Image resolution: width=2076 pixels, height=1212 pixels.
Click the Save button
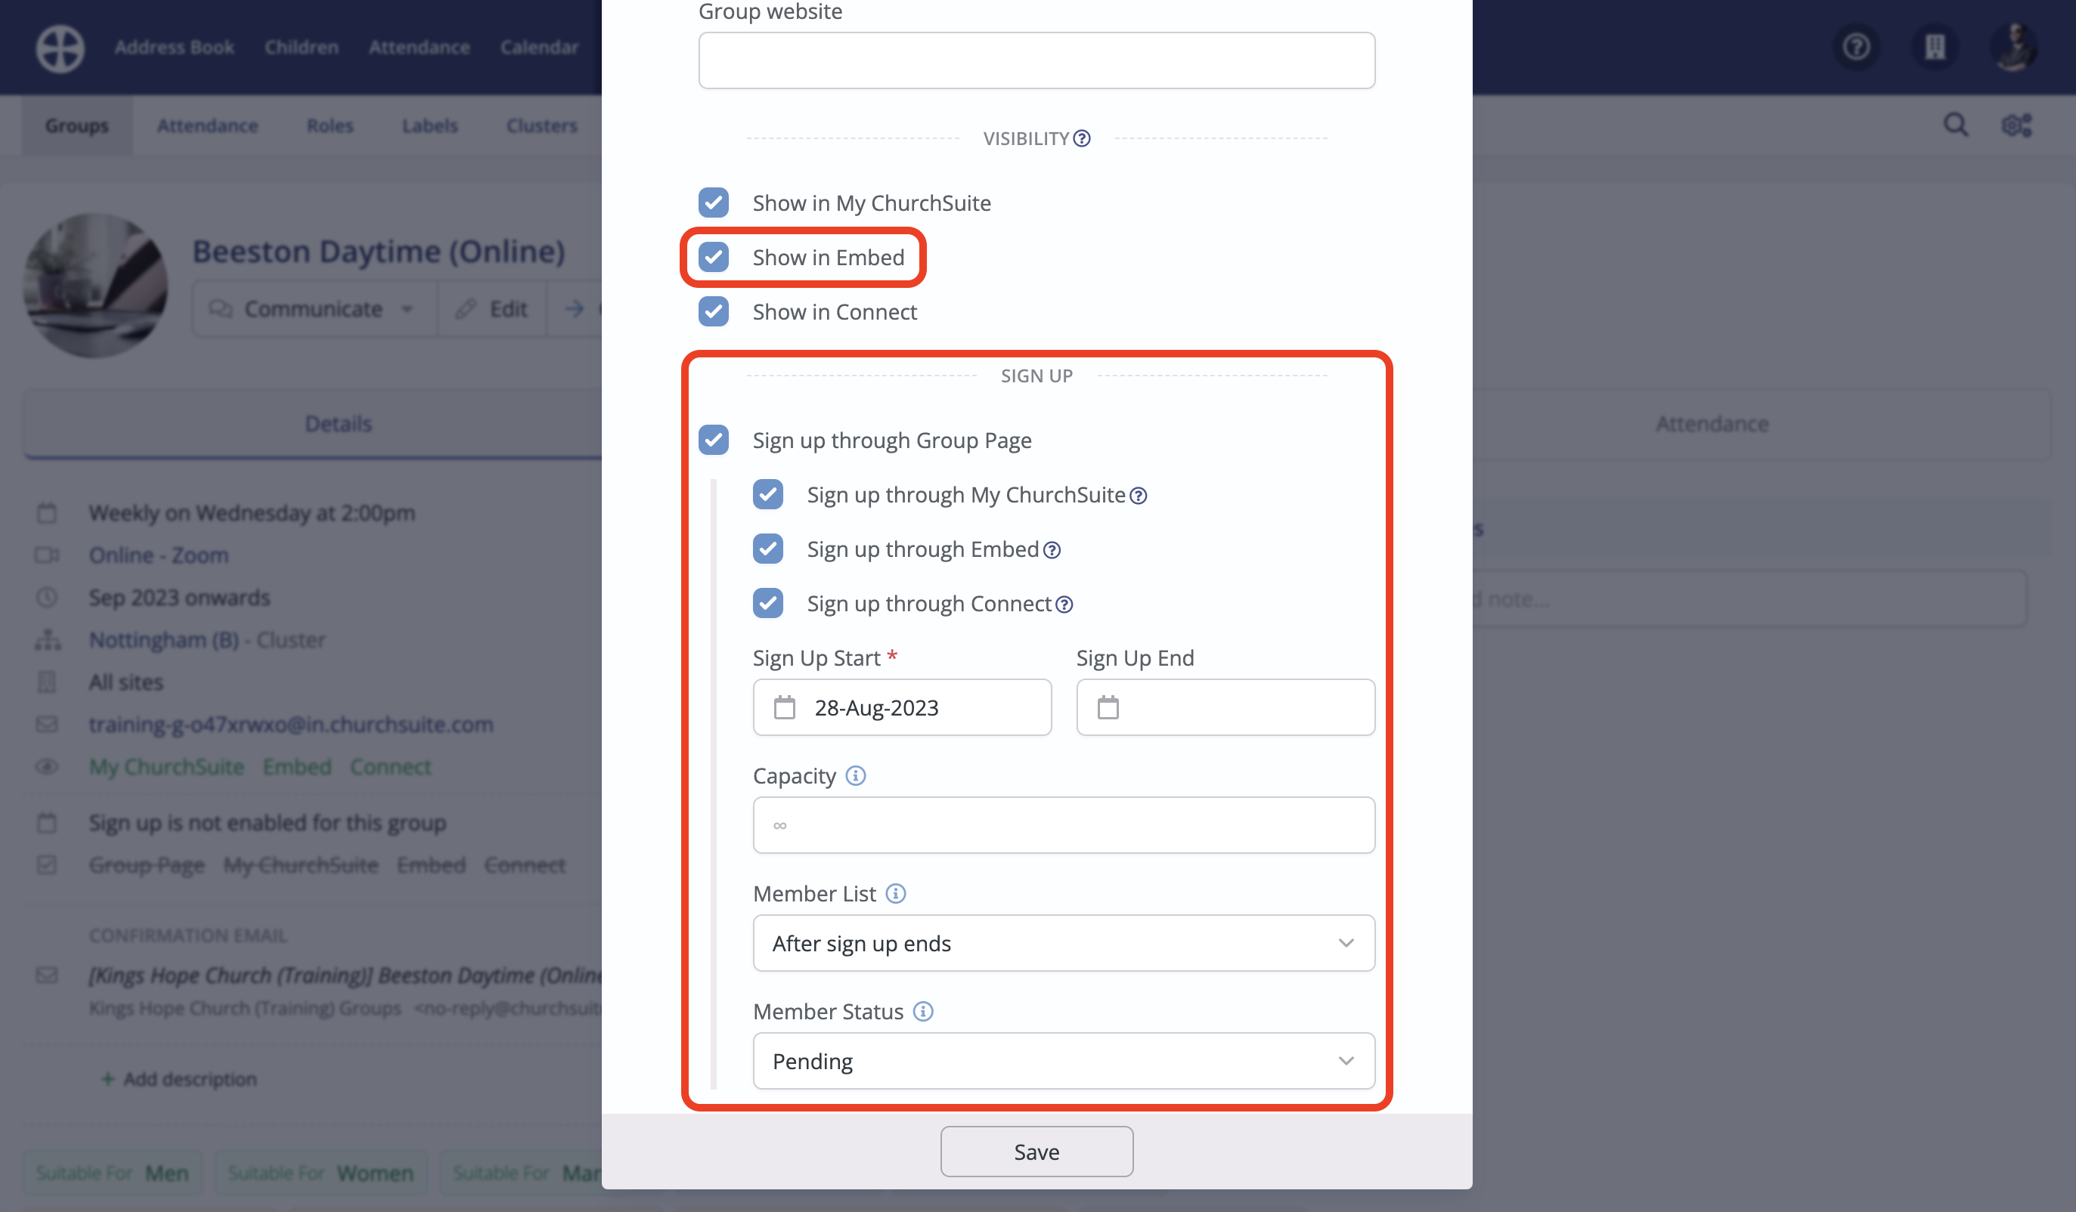tap(1036, 1151)
